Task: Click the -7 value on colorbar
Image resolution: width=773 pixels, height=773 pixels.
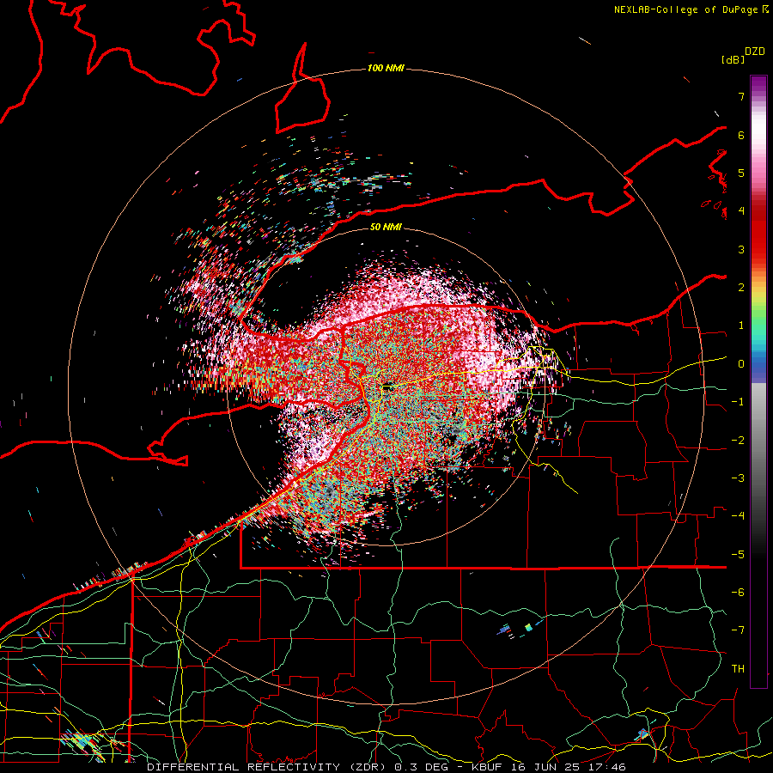Action: pyautogui.click(x=738, y=630)
